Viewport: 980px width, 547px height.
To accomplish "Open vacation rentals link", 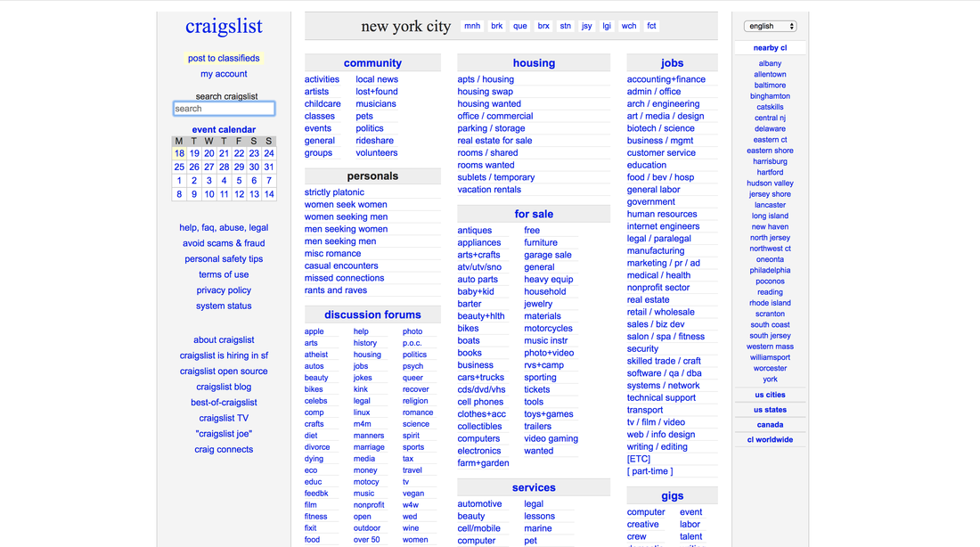I will tap(489, 190).
